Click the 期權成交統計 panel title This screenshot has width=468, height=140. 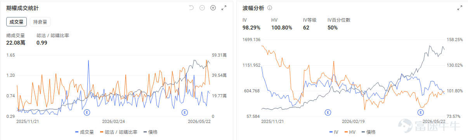[x=22, y=8]
